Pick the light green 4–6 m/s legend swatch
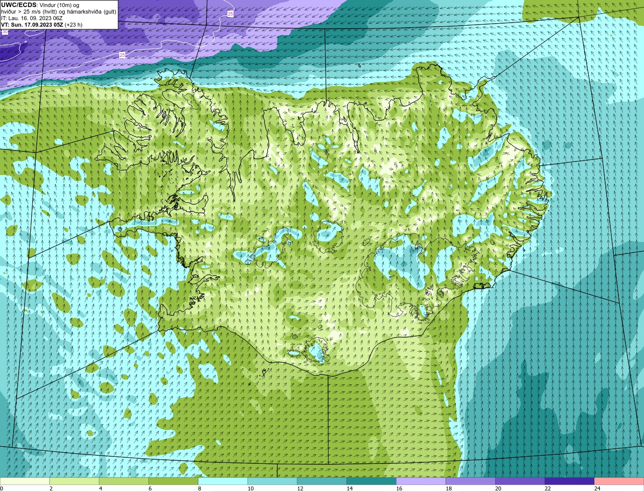Viewport: 644px width, 492px height. [x=124, y=481]
